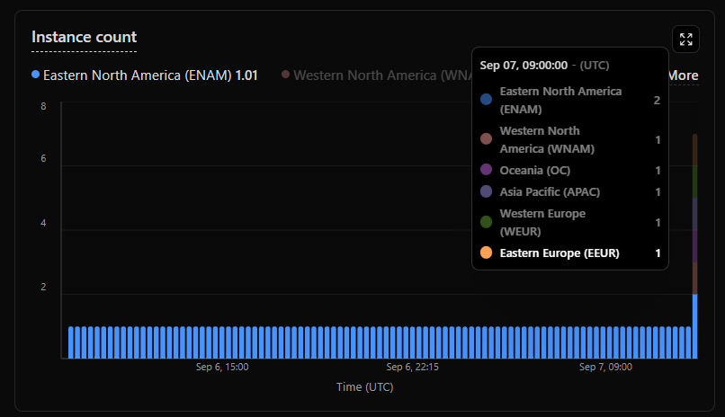Expand the Instance count chart to fullscreen

(x=685, y=40)
